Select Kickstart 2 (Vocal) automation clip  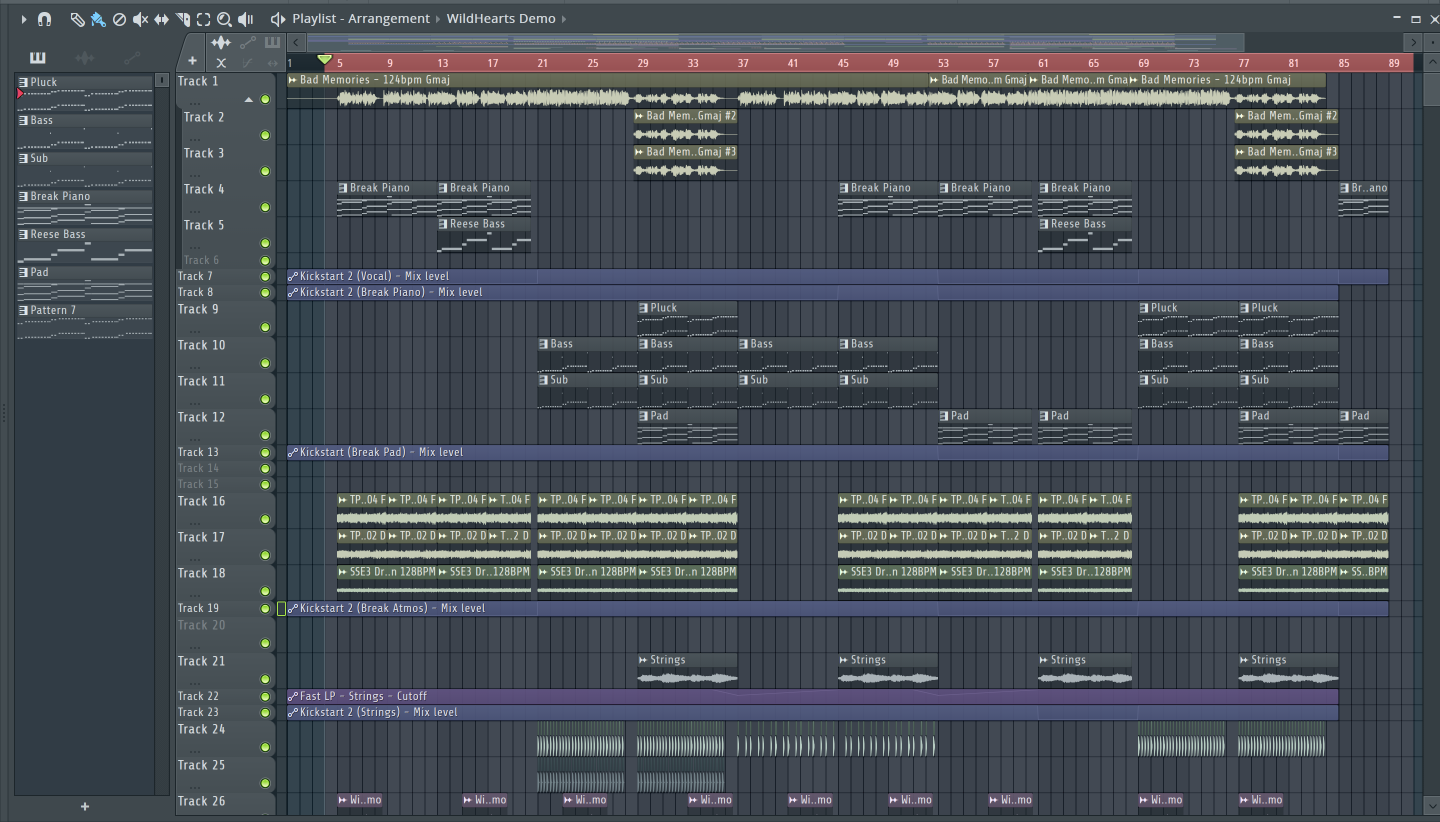tap(837, 276)
